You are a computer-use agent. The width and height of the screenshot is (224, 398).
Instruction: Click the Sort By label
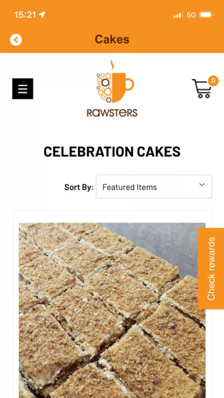coord(79,188)
